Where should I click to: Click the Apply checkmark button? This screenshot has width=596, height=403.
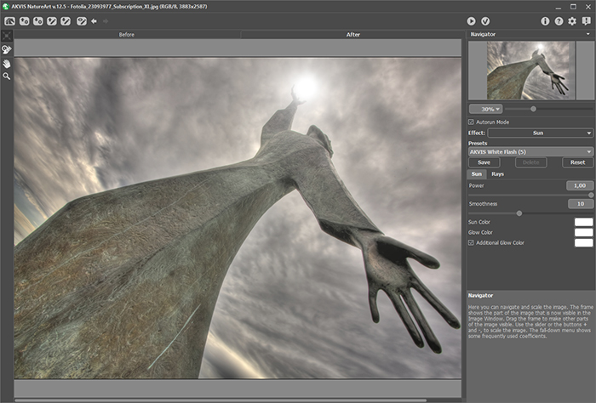coord(485,20)
